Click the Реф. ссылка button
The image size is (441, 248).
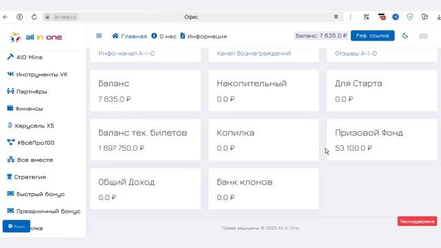tap(372, 36)
